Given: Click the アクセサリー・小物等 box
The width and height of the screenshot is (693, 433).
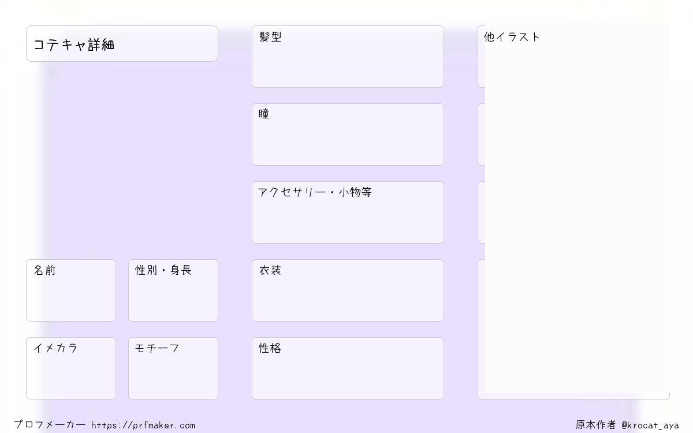Looking at the screenshot, I should pyautogui.click(x=348, y=212).
